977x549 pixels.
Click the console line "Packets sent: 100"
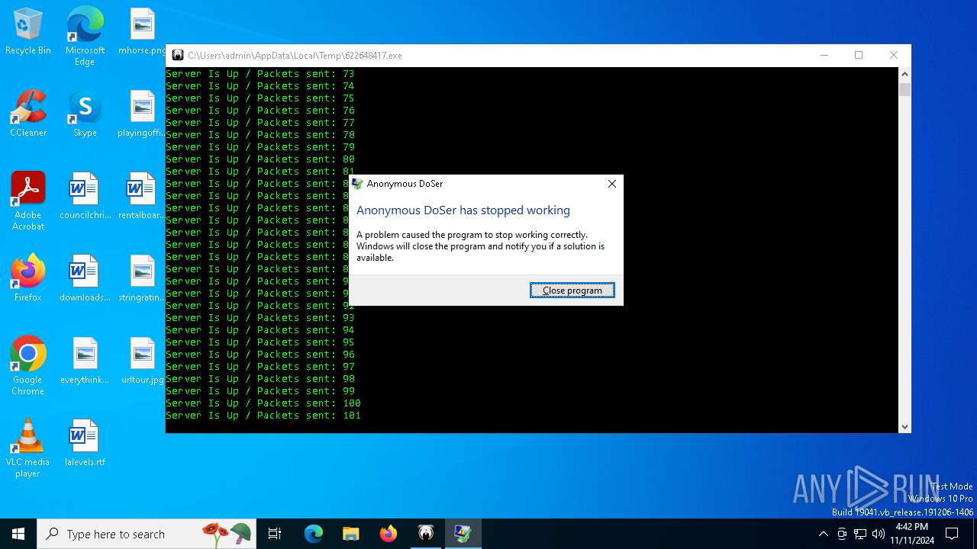263,403
